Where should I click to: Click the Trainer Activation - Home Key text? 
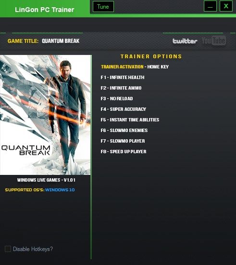135,67
